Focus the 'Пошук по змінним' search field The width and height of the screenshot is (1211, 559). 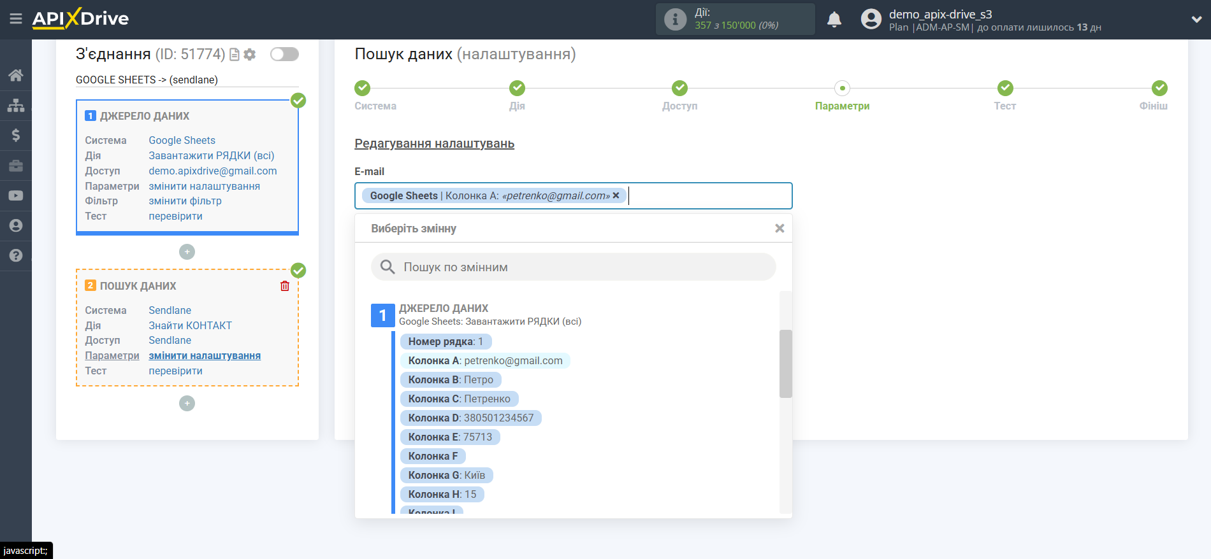click(x=574, y=267)
